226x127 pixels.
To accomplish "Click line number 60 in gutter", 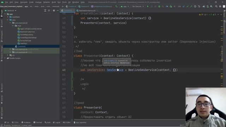I will coord(64,70).
